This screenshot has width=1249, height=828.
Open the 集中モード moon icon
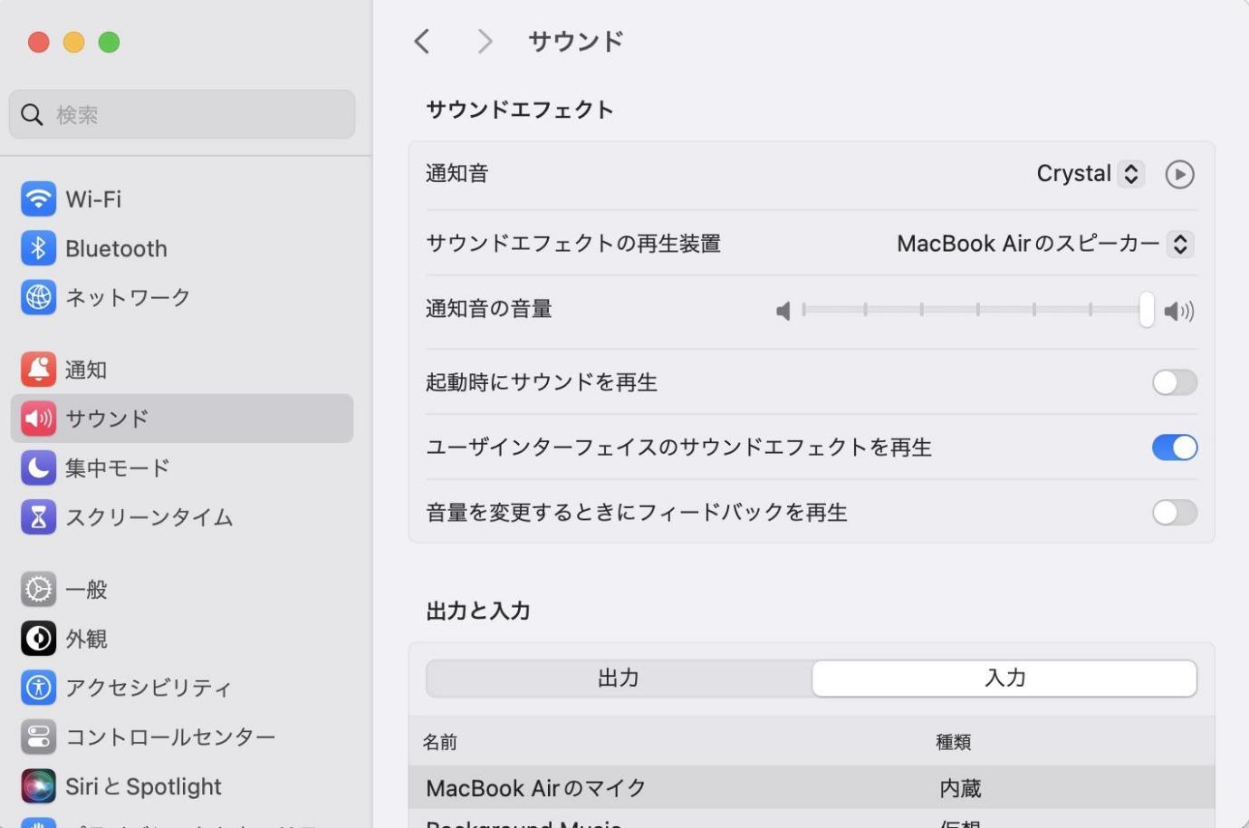pos(38,467)
